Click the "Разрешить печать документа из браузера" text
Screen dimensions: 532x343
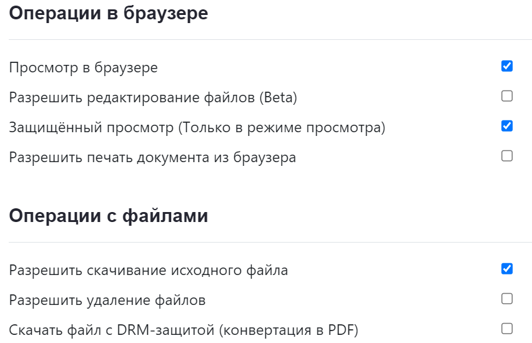tap(152, 158)
